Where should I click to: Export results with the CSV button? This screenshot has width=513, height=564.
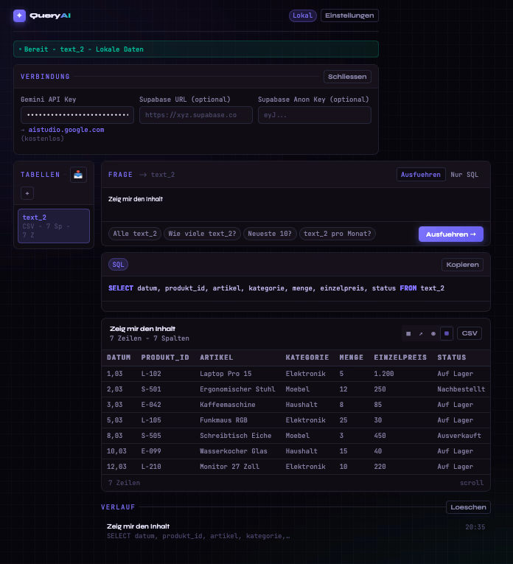coord(470,333)
